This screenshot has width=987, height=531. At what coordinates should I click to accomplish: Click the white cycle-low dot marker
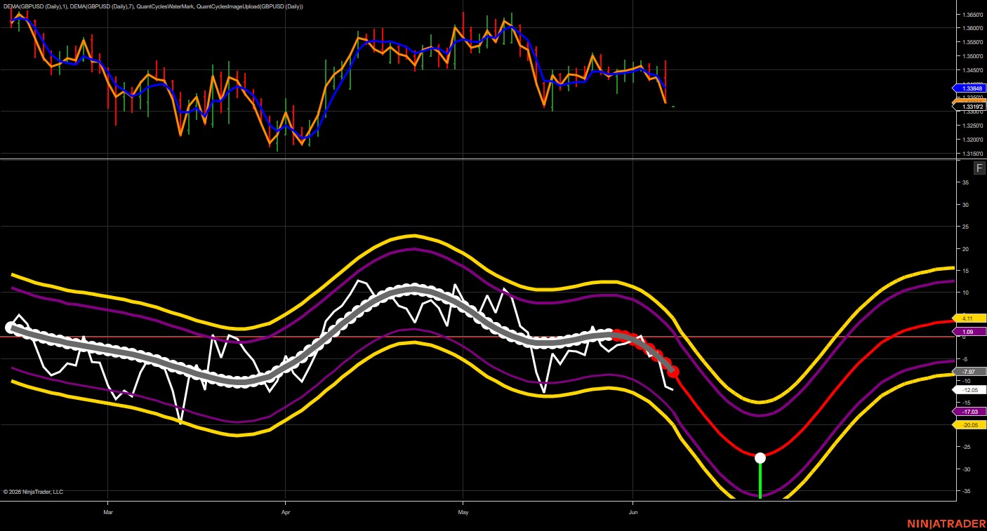pyautogui.click(x=760, y=458)
